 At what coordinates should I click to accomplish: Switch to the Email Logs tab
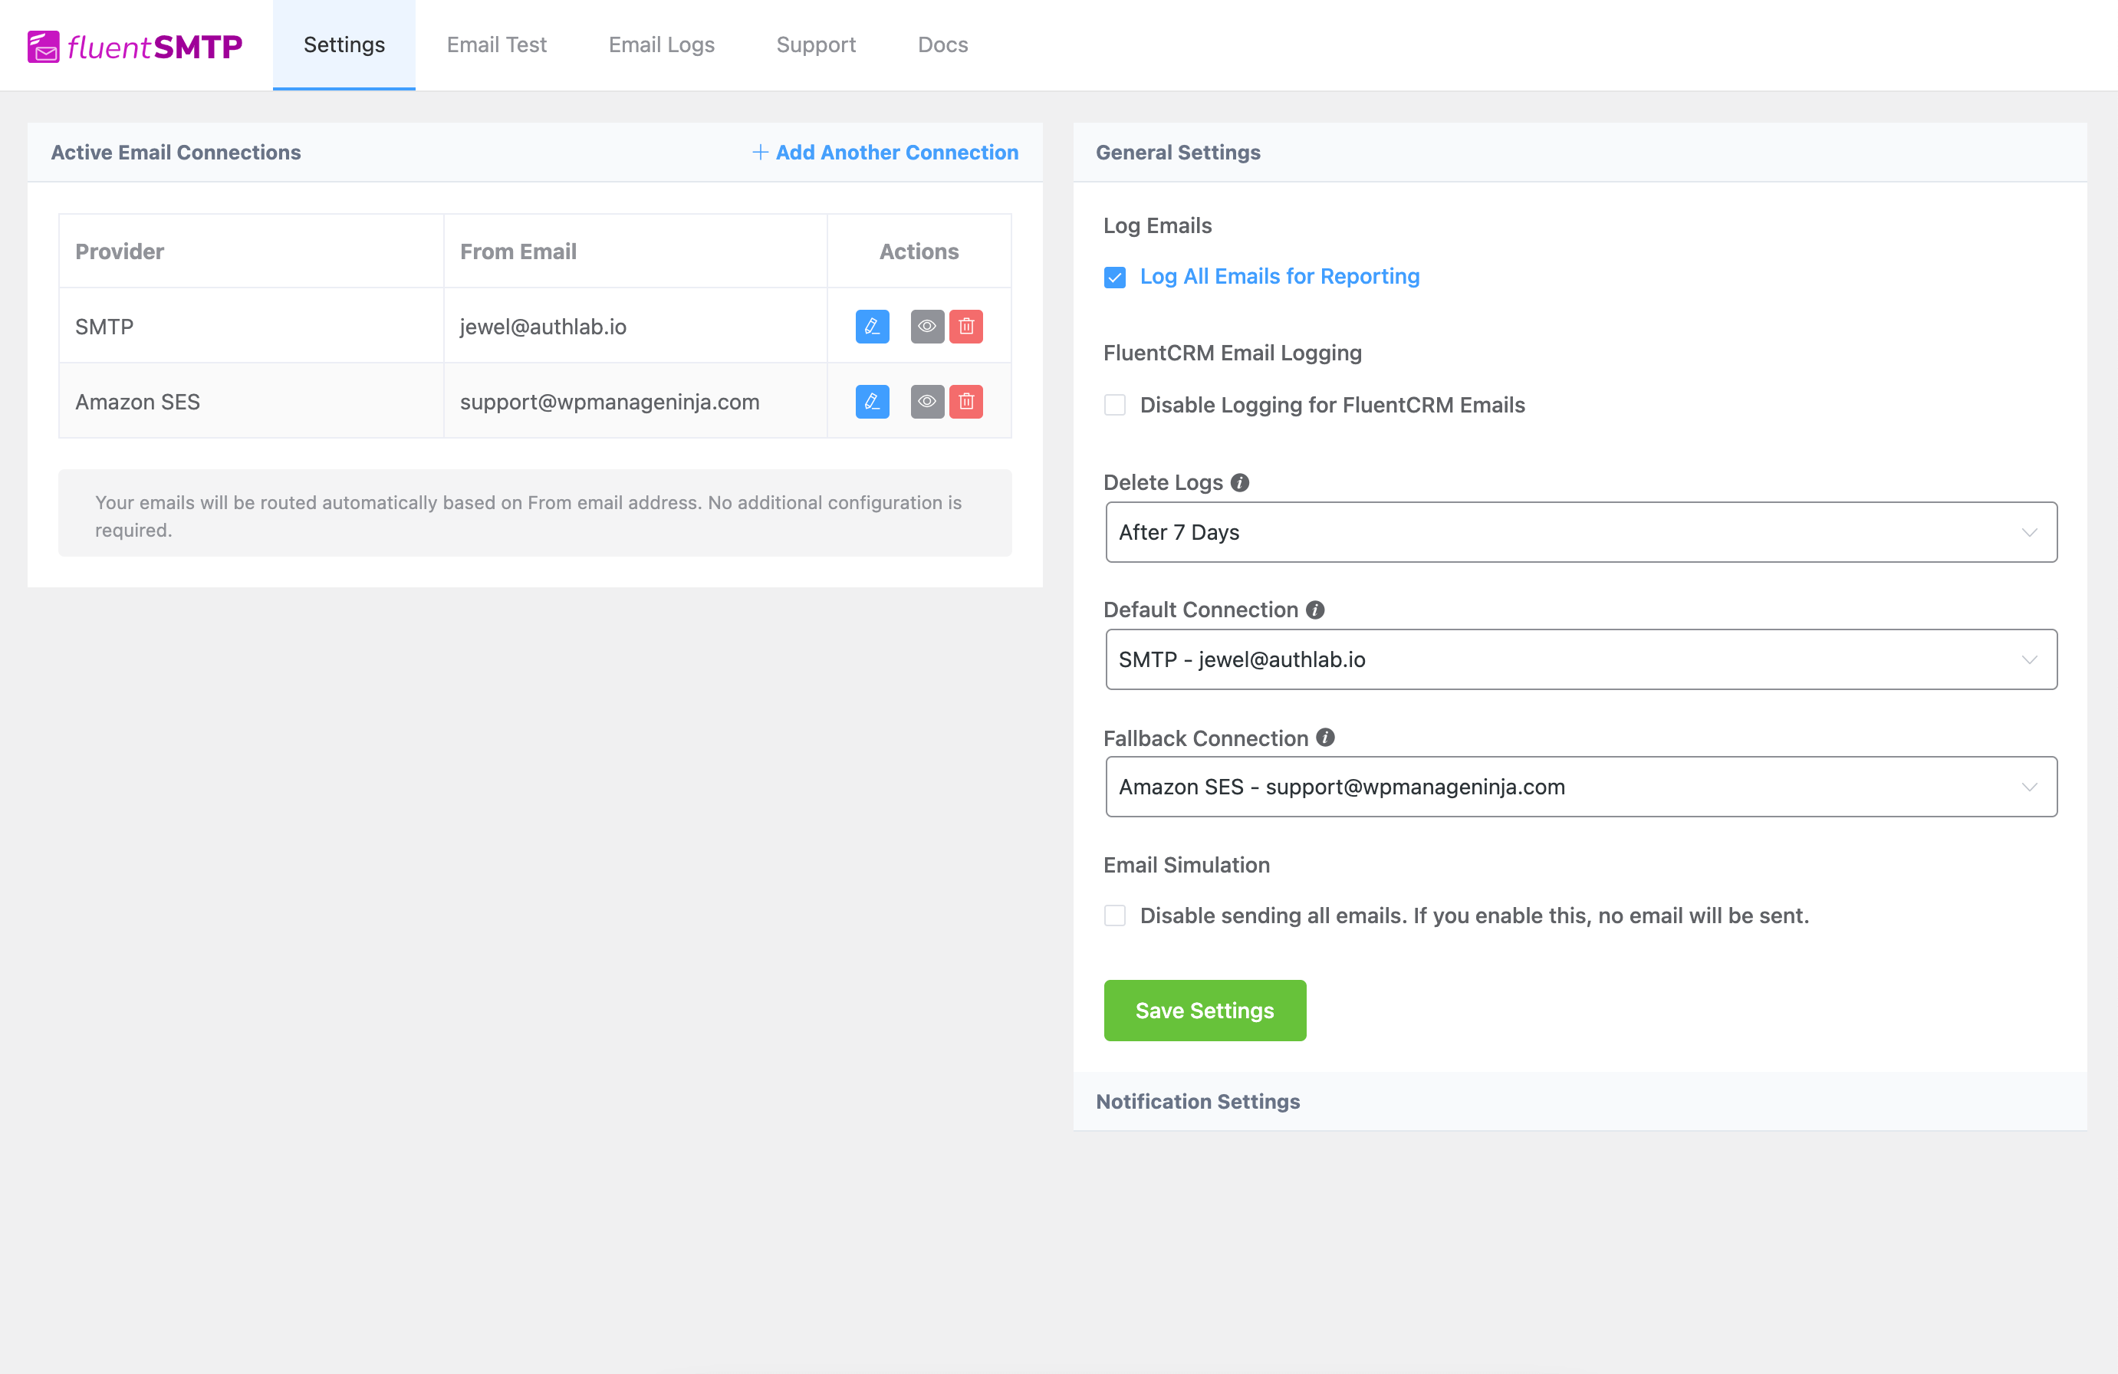tap(661, 43)
